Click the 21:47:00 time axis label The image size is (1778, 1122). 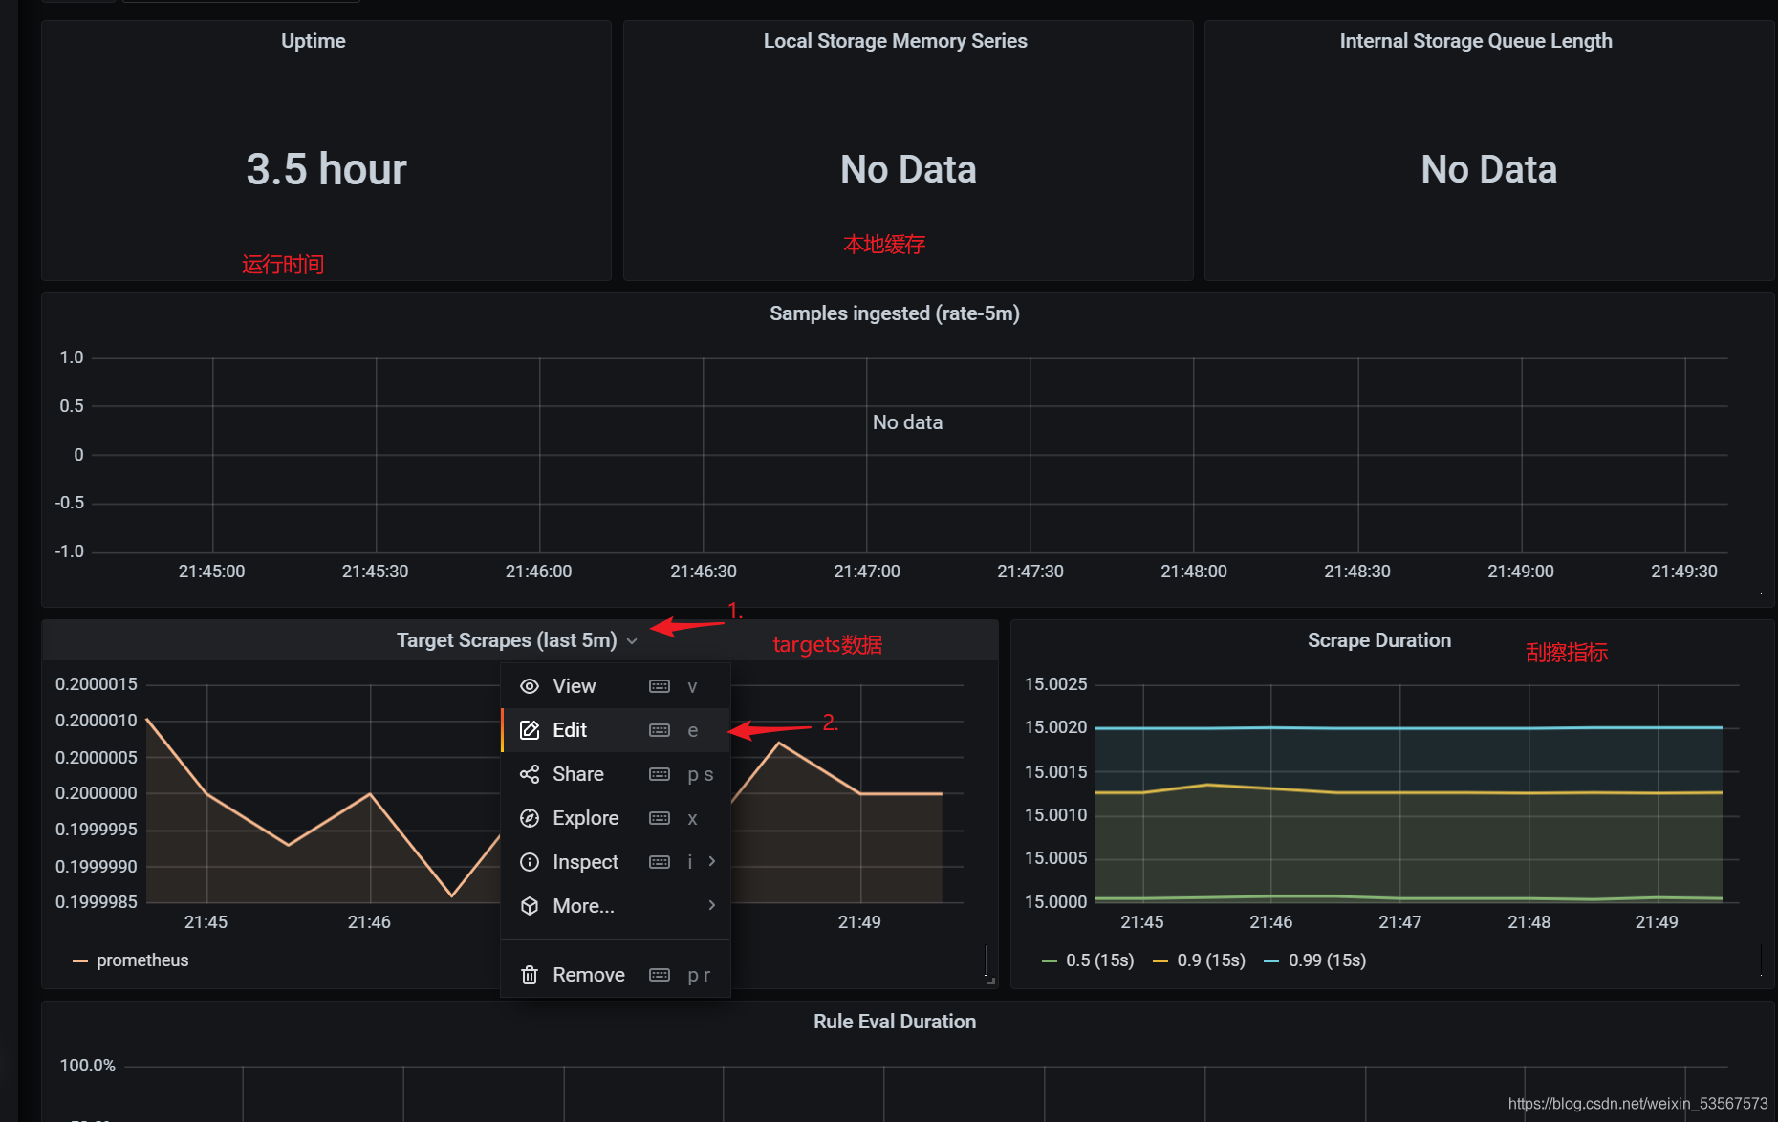(x=867, y=572)
